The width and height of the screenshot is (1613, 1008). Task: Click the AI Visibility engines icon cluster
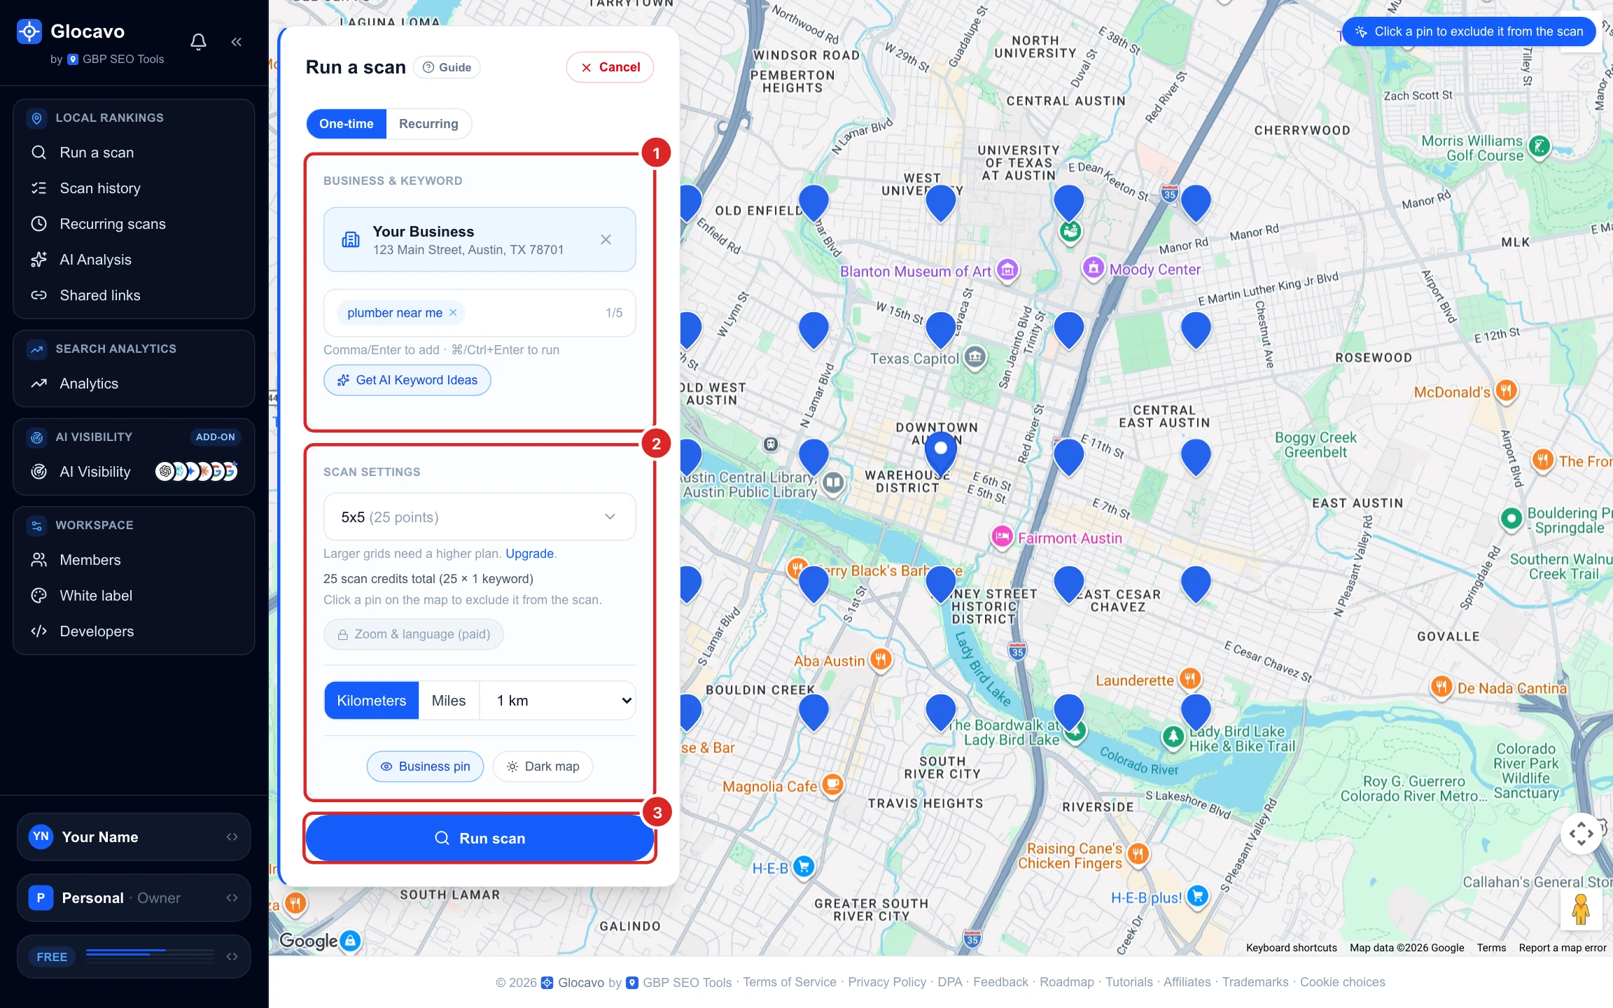click(x=196, y=472)
